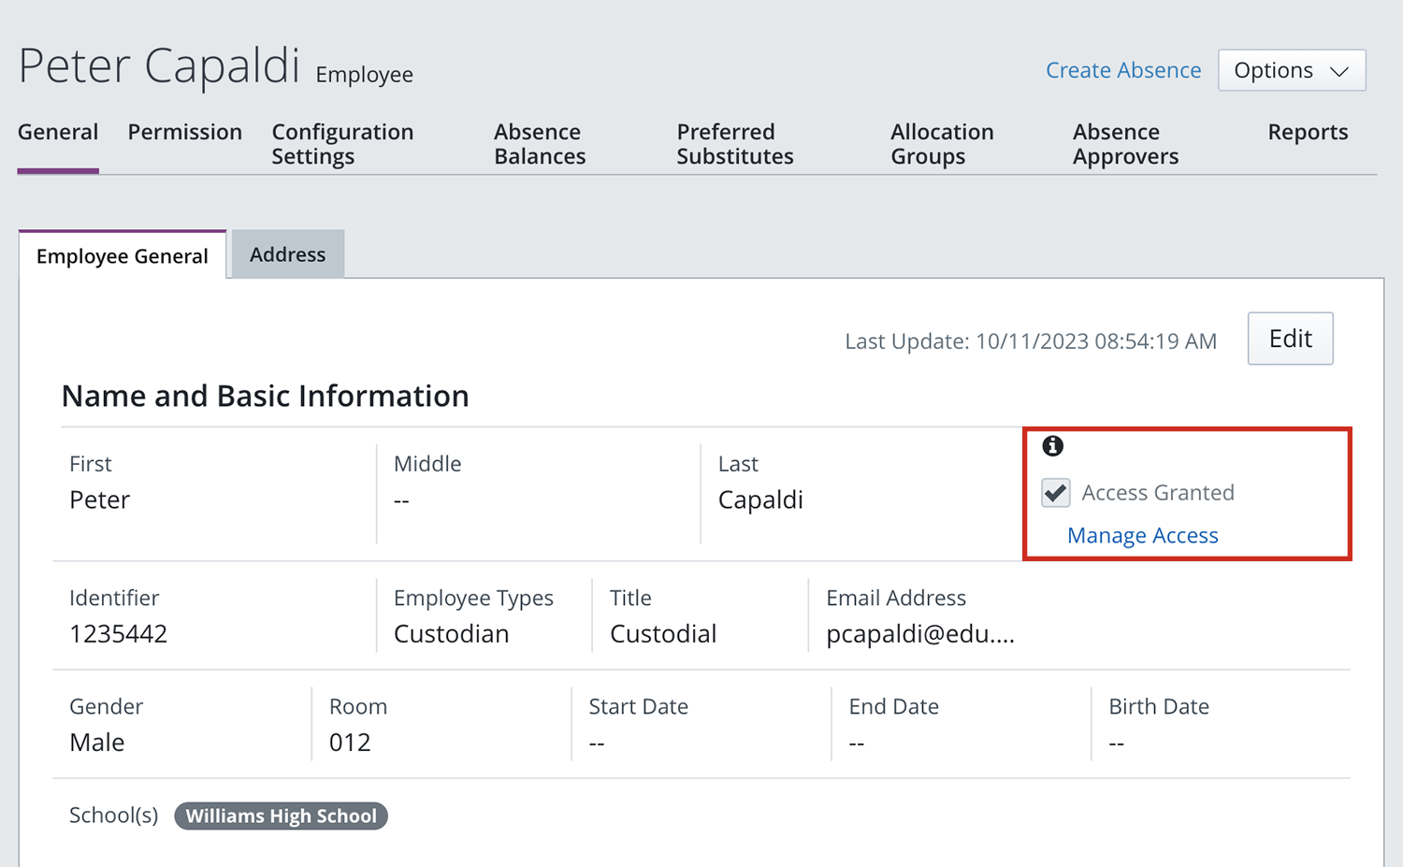Image resolution: width=1403 pixels, height=867 pixels.
Task: Select the Employee General sub-tab
Action: click(123, 256)
